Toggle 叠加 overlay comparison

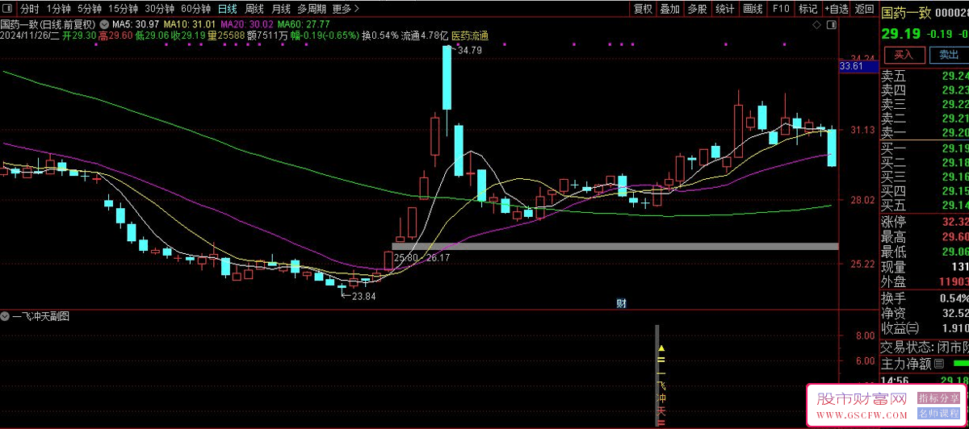pyautogui.click(x=669, y=9)
